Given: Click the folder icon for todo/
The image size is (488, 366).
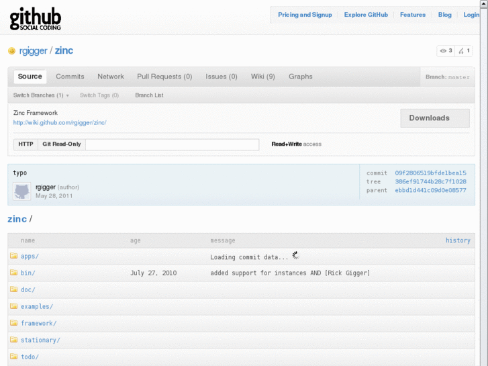Looking at the screenshot, I should click(x=13, y=357).
